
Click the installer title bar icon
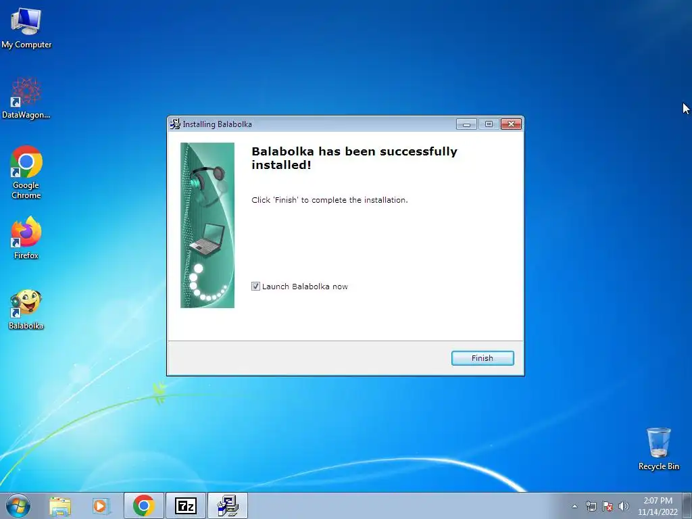pos(175,124)
